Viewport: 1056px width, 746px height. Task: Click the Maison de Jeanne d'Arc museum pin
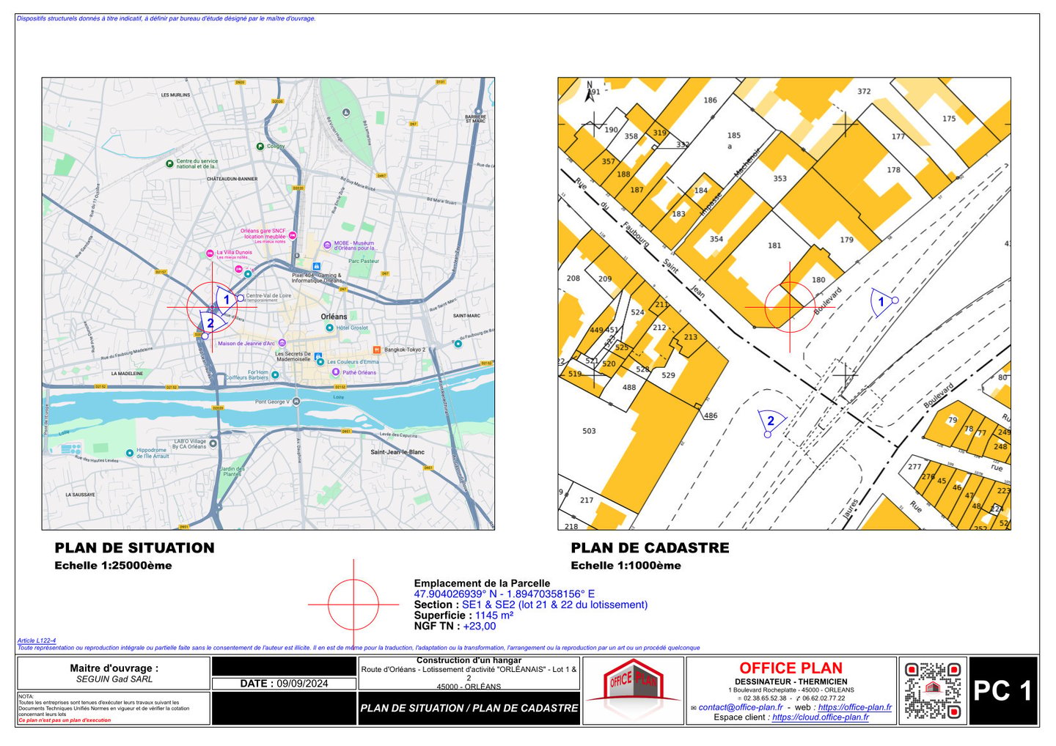tap(282, 343)
